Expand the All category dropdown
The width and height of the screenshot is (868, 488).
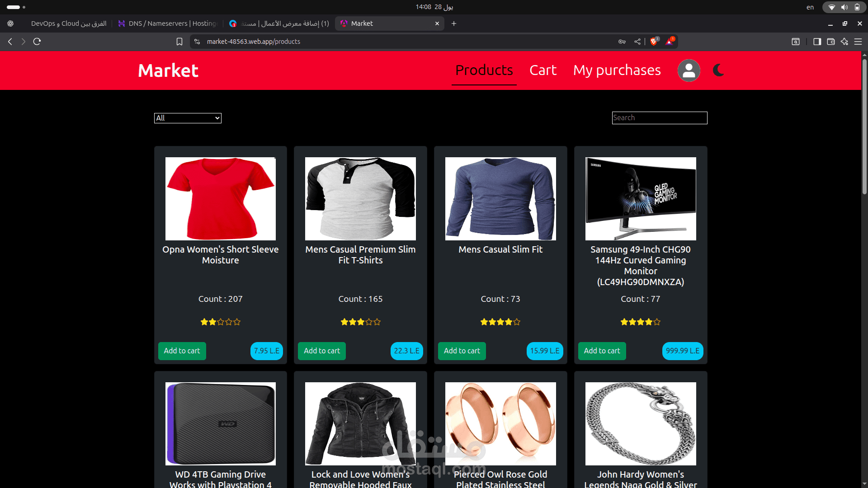point(188,118)
